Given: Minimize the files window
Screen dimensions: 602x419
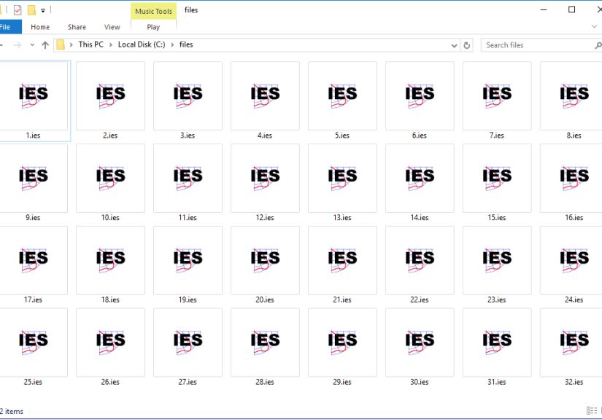Looking at the screenshot, I should coord(543,9).
